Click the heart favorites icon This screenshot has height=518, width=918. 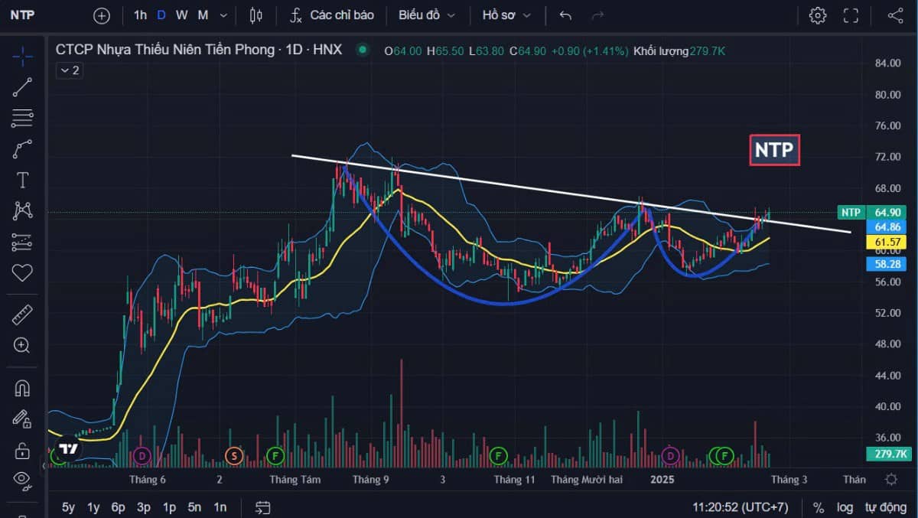[x=22, y=272]
